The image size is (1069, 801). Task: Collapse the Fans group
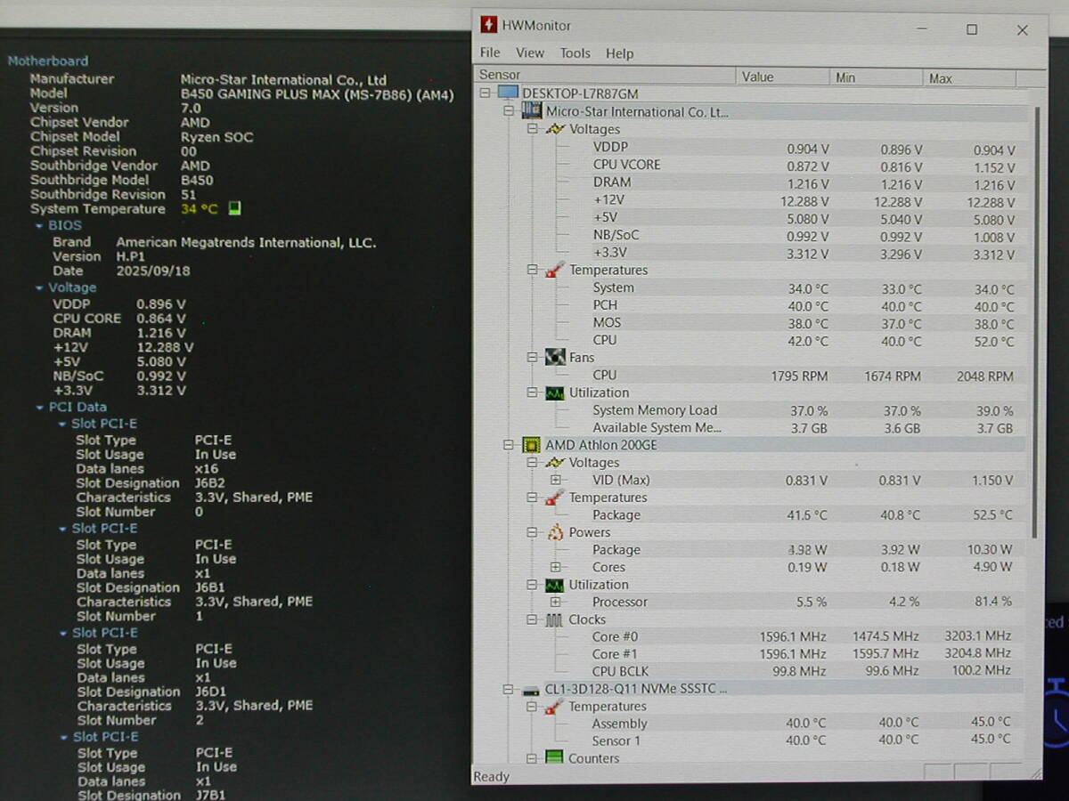(532, 357)
